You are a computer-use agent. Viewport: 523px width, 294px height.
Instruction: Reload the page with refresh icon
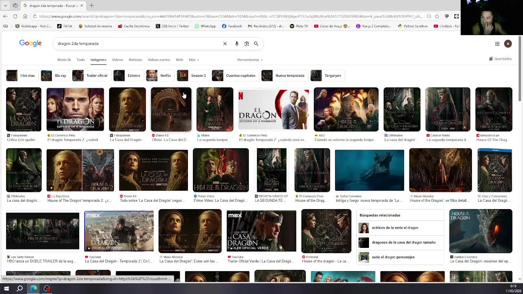click(15, 16)
